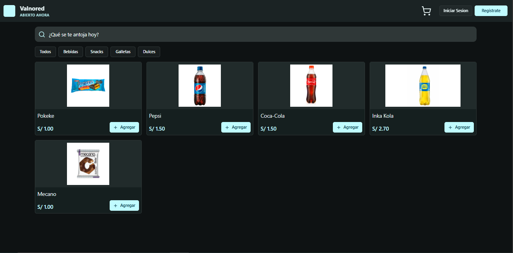
Task: Click the Pokeke product name
Action: pyautogui.click(x=45, y=116)
